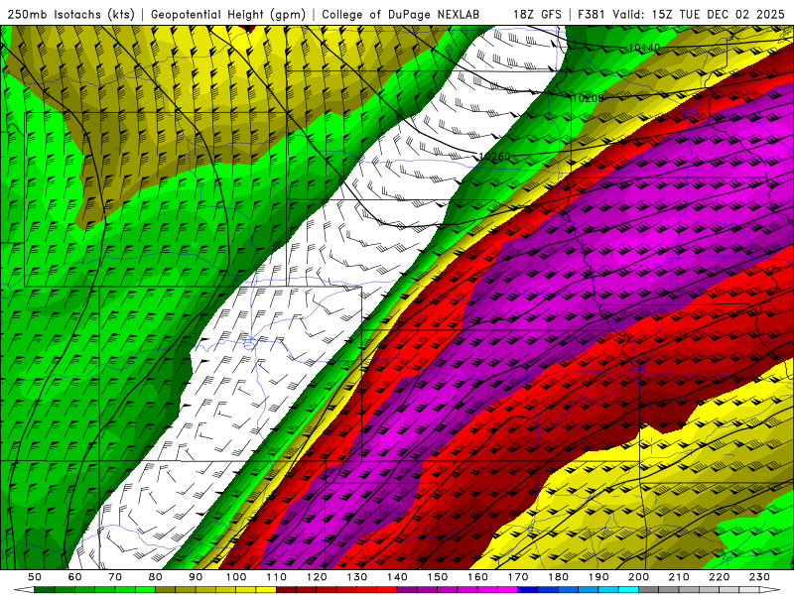Click the 170 value on the color scale

pos(518,577)
